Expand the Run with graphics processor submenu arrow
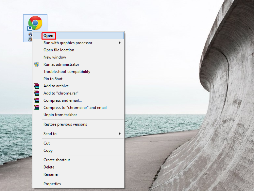Image resolution: width=254 pixels, height=191 pixels. (120, 43)
